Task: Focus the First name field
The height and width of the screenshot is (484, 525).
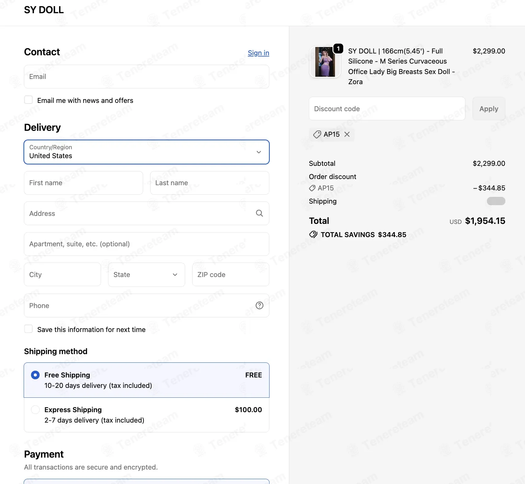Action: (84, 183)
